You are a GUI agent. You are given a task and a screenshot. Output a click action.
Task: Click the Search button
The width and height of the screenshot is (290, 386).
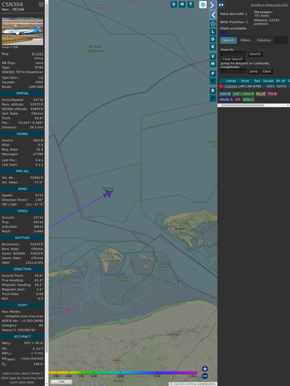(255, 54)
